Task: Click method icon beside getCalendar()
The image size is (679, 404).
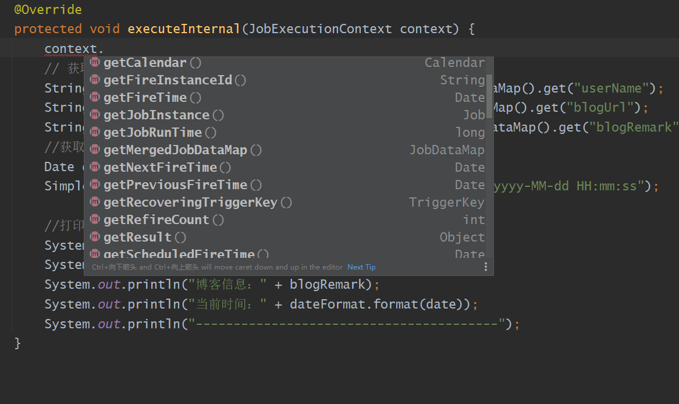Action: point(95,62)
